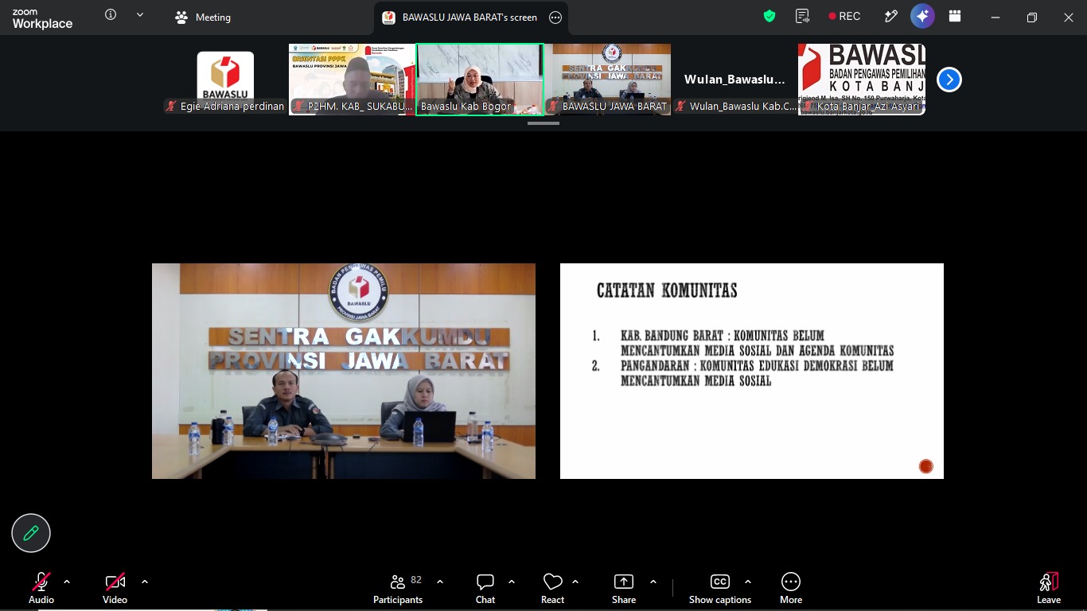Viewport: 1087px width, 611px height.
Task: Show next participants with the blue arrow
Action: [x=949, y=80]
